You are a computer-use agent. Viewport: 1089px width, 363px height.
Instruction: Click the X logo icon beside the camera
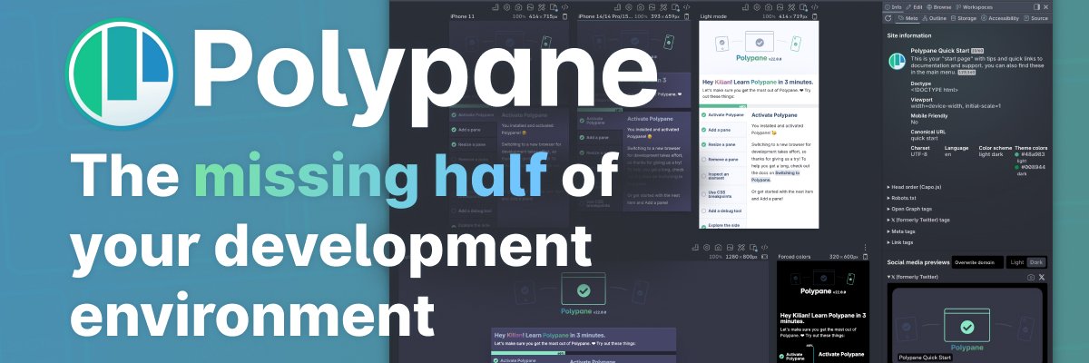[x=1041, y=277]
